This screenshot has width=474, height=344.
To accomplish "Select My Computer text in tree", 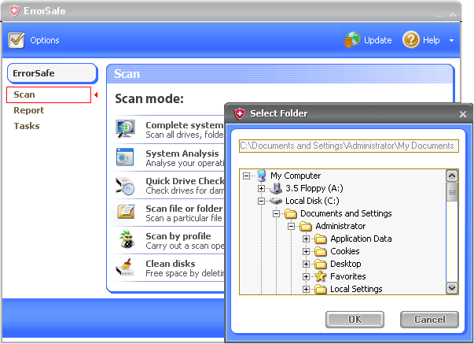I will (x=296, y=176).
